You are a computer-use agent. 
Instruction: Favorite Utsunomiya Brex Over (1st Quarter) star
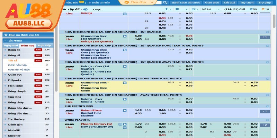125,50
